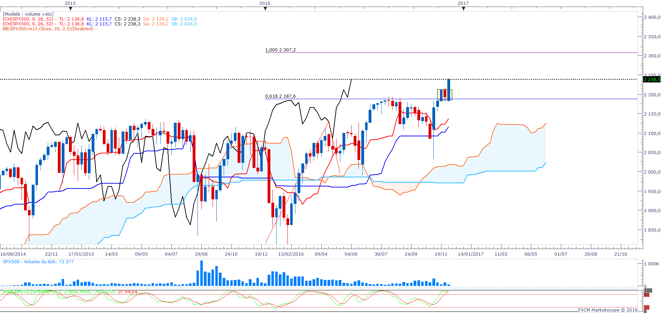The image size is (663, 313).
Task: Click the 14/01/2017 date on time axis
Action: 470,254
